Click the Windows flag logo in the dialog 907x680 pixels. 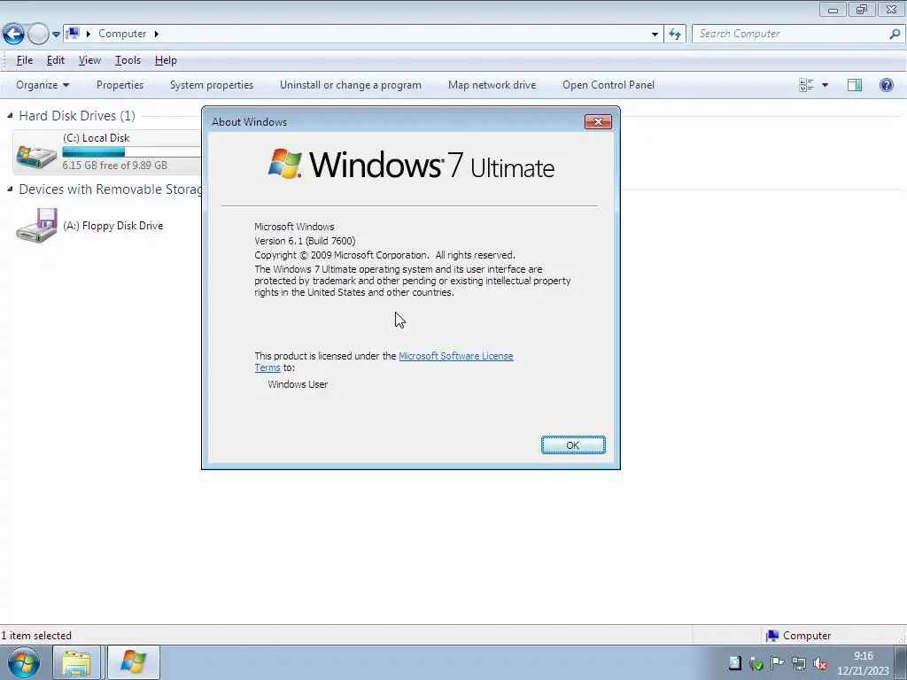tap(284, 164)
